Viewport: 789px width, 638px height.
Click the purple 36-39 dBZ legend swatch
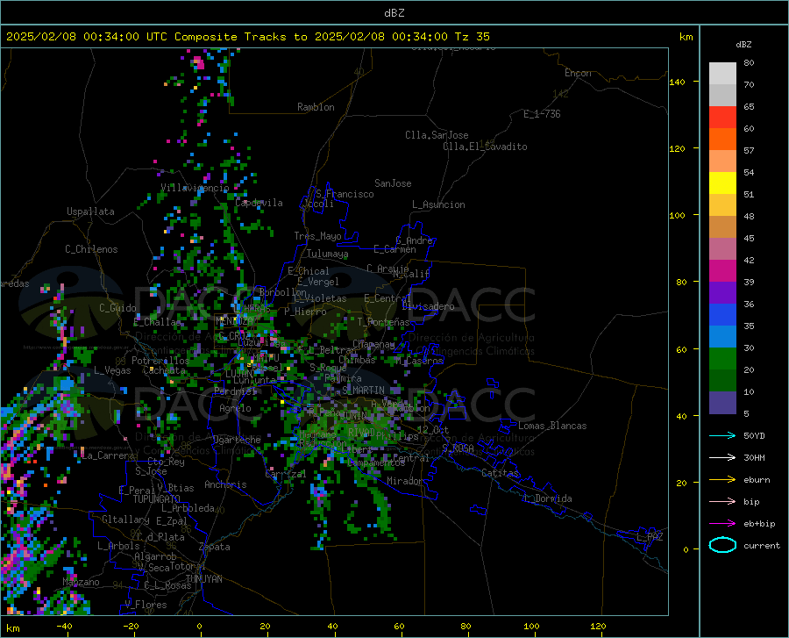click(x=722, y=293)
